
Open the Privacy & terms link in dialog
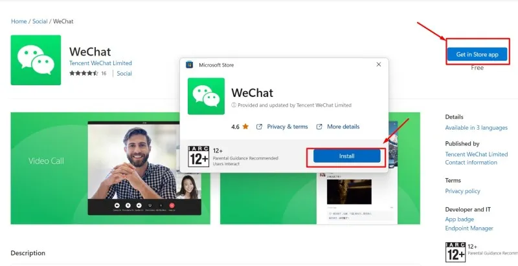coord(287,127)
